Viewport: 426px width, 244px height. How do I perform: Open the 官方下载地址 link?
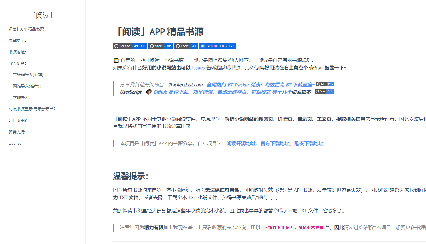coord(275,143)
